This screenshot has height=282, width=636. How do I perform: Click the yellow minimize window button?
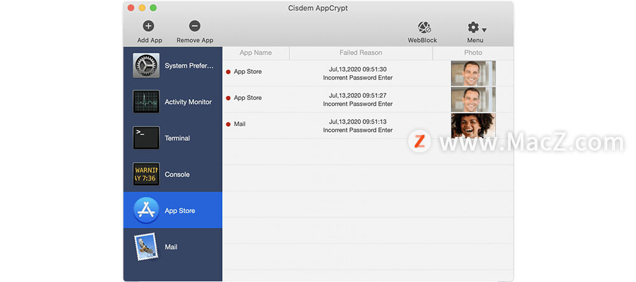[142, 8]
